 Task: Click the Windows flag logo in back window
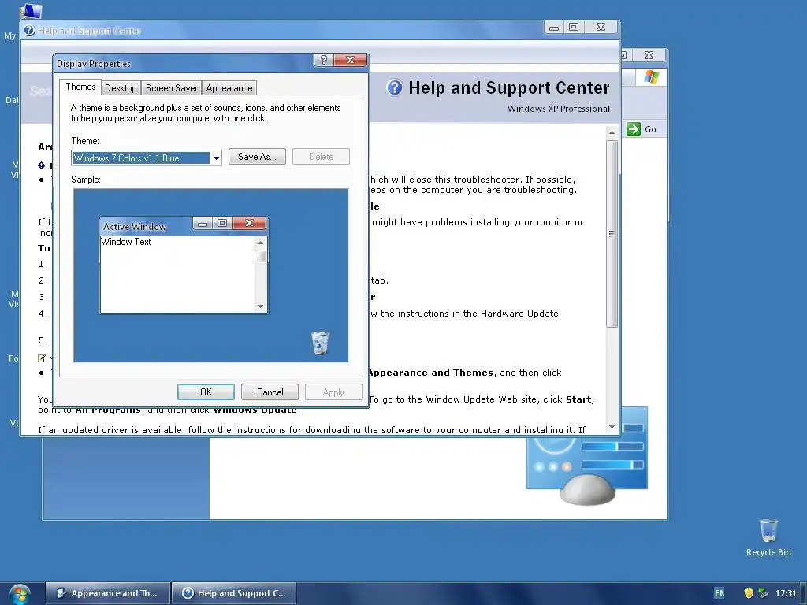(x=651, y=77)
